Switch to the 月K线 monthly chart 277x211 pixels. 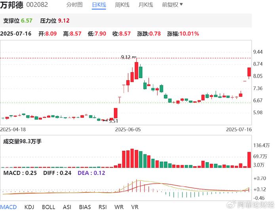click(x=146, y=5)
